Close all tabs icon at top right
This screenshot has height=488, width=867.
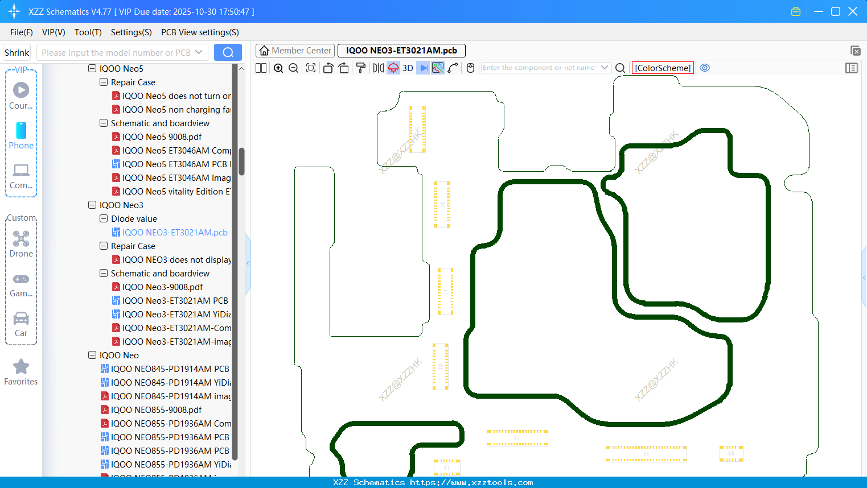(x=855, y=51)
